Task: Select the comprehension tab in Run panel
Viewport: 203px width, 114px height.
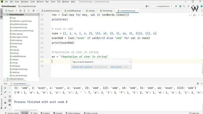Action: [x=19, y=84]
